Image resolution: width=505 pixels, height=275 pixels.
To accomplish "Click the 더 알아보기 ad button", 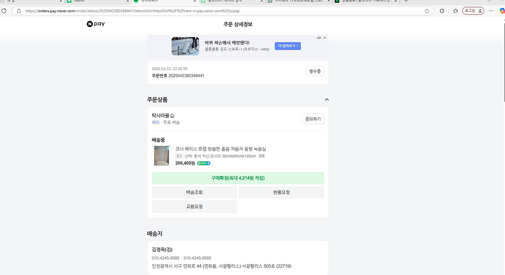I will point(288,46).
